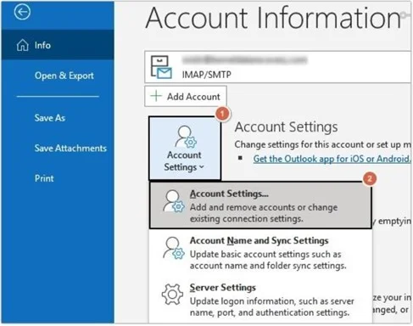
Task: Select Save Attachments in sidebar
Action: pyautogui.click(x=70, y=148)
